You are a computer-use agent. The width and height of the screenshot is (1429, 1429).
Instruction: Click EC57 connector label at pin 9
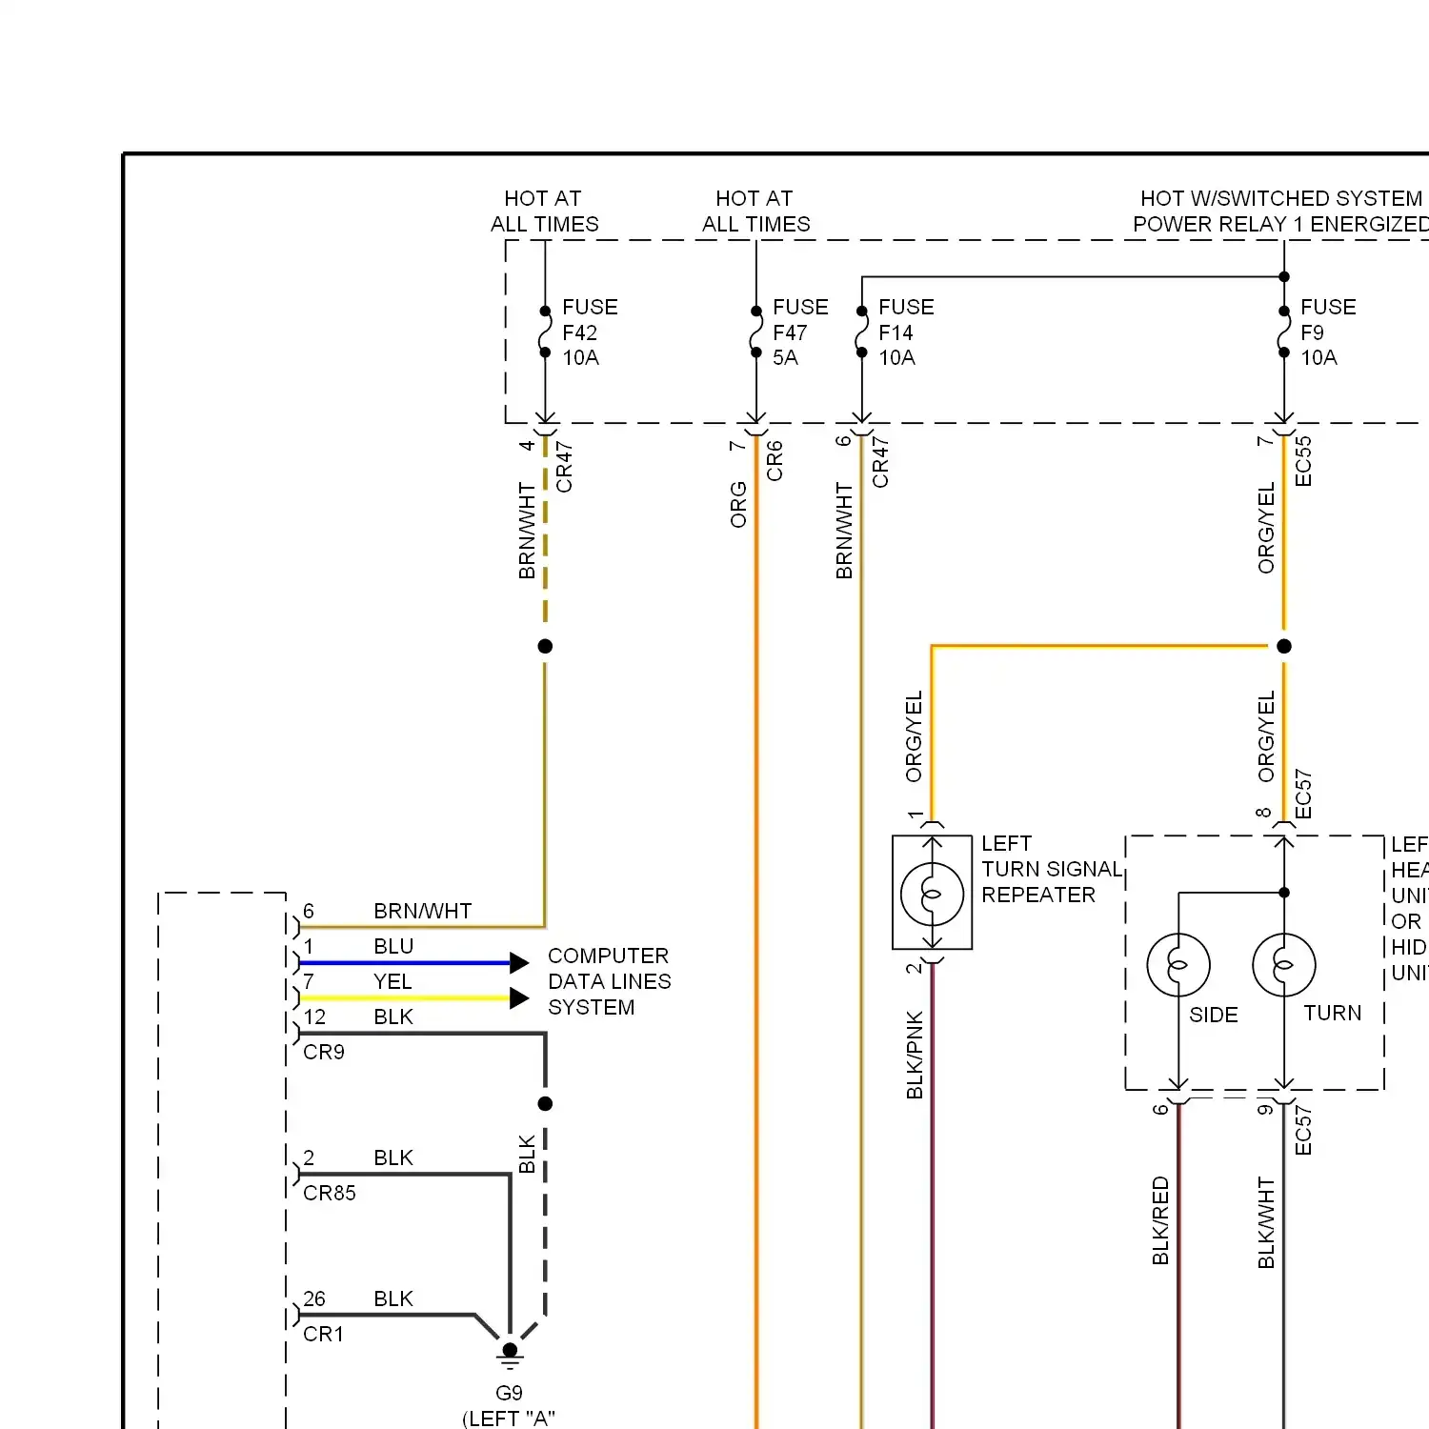click(x=1303, y=1131)
